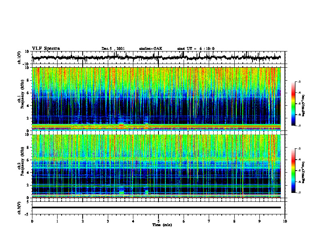Click the log(PSD) label beside ch.1 colorbar
Viewport: 321px width, 248px height.
point(304,106)
